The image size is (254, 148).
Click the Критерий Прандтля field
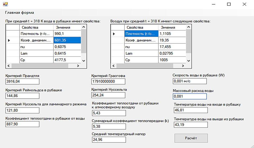tap(22, 82)
